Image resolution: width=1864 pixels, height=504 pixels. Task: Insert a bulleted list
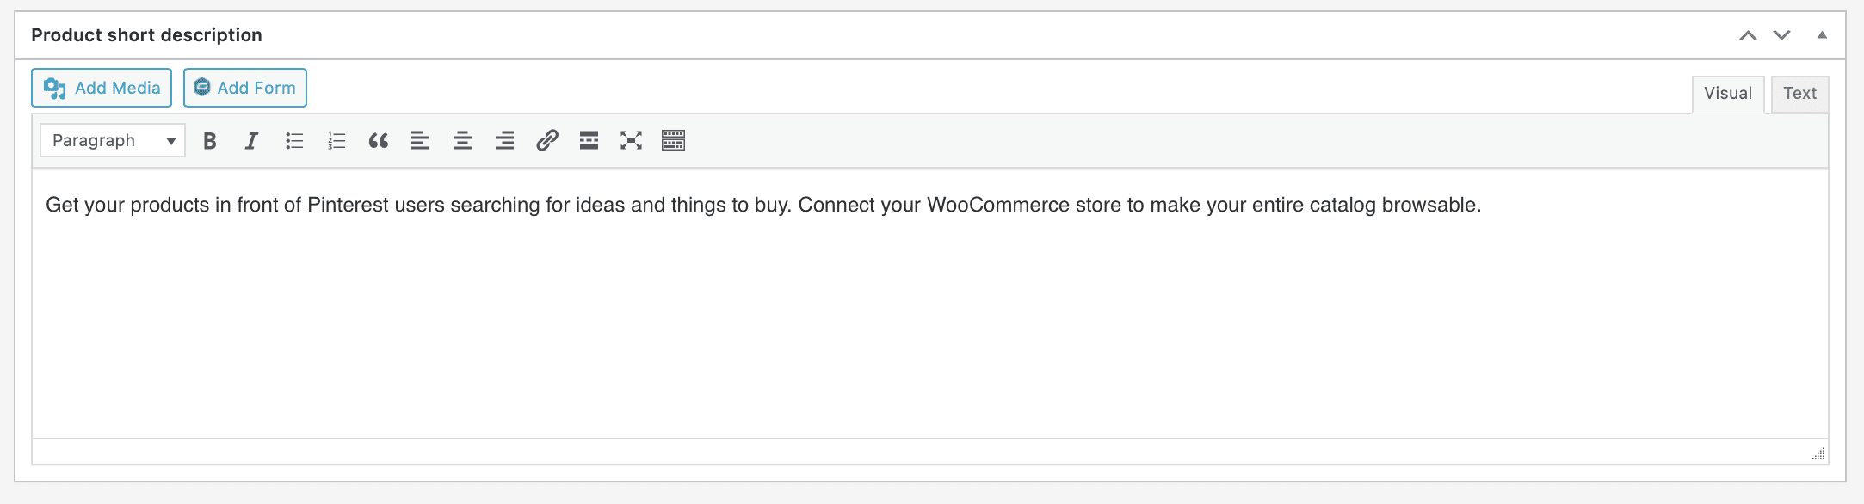coord(294,141)
